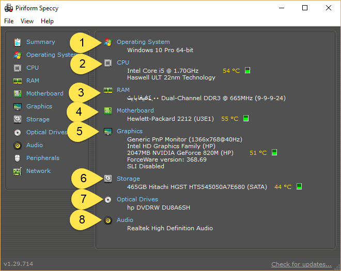Click the Speccy app icon in title bar
This screenshot has width=341, height=271.
tap(9, 8)
